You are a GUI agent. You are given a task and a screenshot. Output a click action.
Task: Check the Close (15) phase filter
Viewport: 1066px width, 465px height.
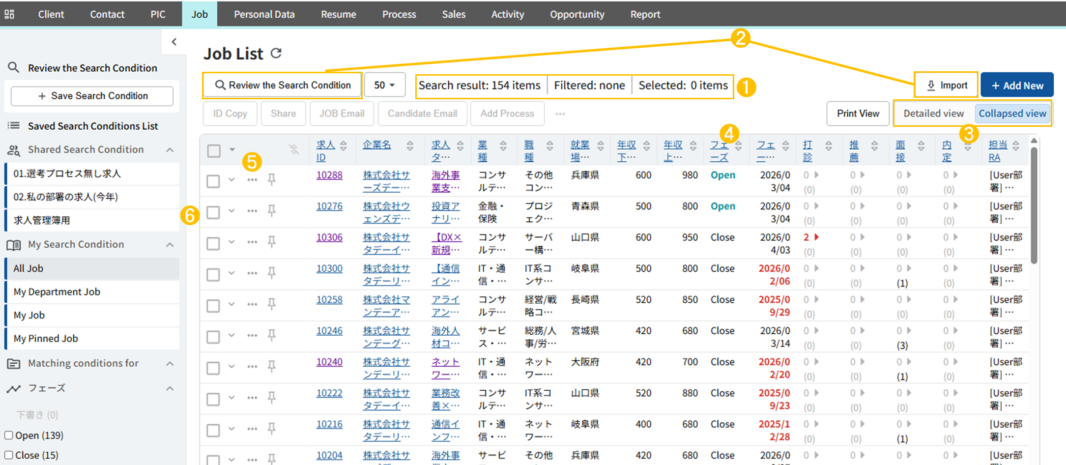pos(9,455)
